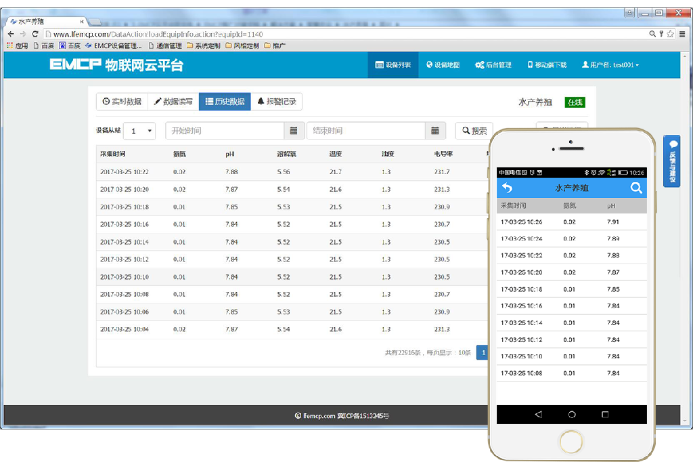Click the EMCP 物联网云平台 logo
693x462 pixels.
tap(116, 65)
